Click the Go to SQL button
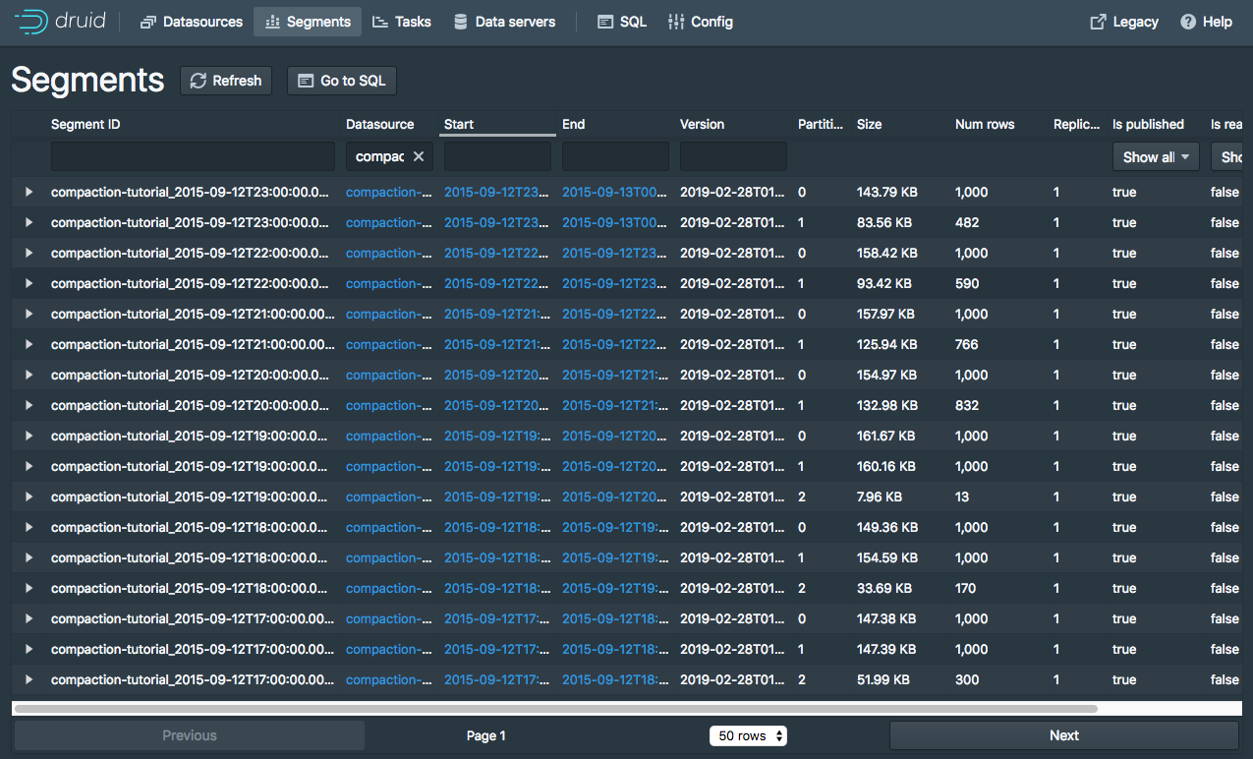 pos(341,81)
